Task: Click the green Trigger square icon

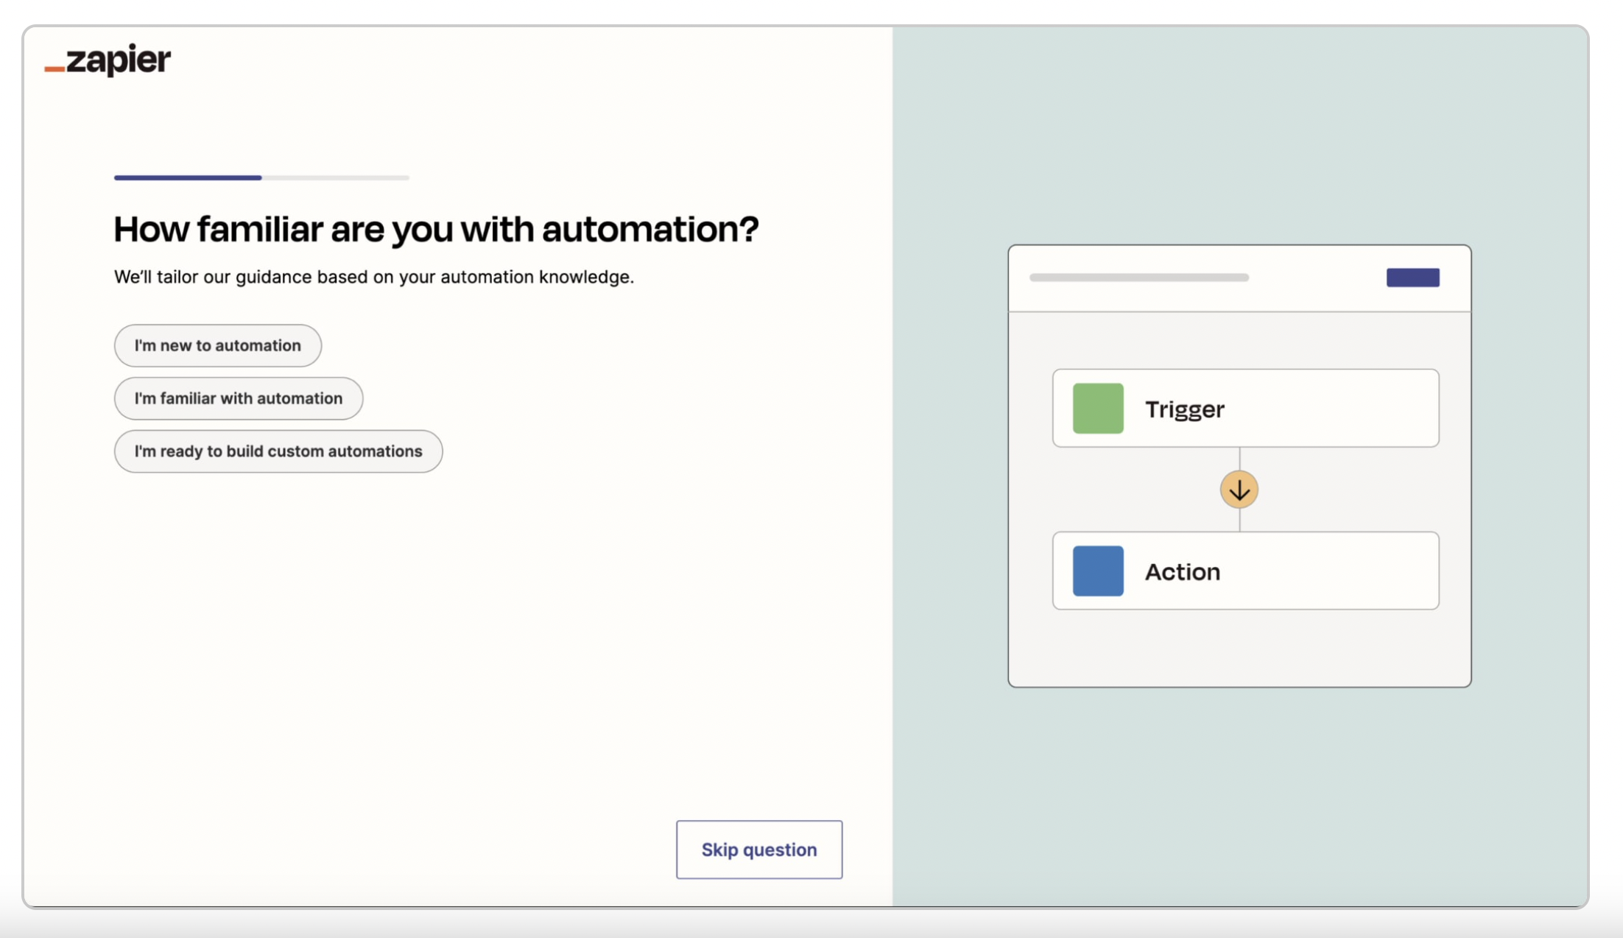Action: tap(1098, 408)
